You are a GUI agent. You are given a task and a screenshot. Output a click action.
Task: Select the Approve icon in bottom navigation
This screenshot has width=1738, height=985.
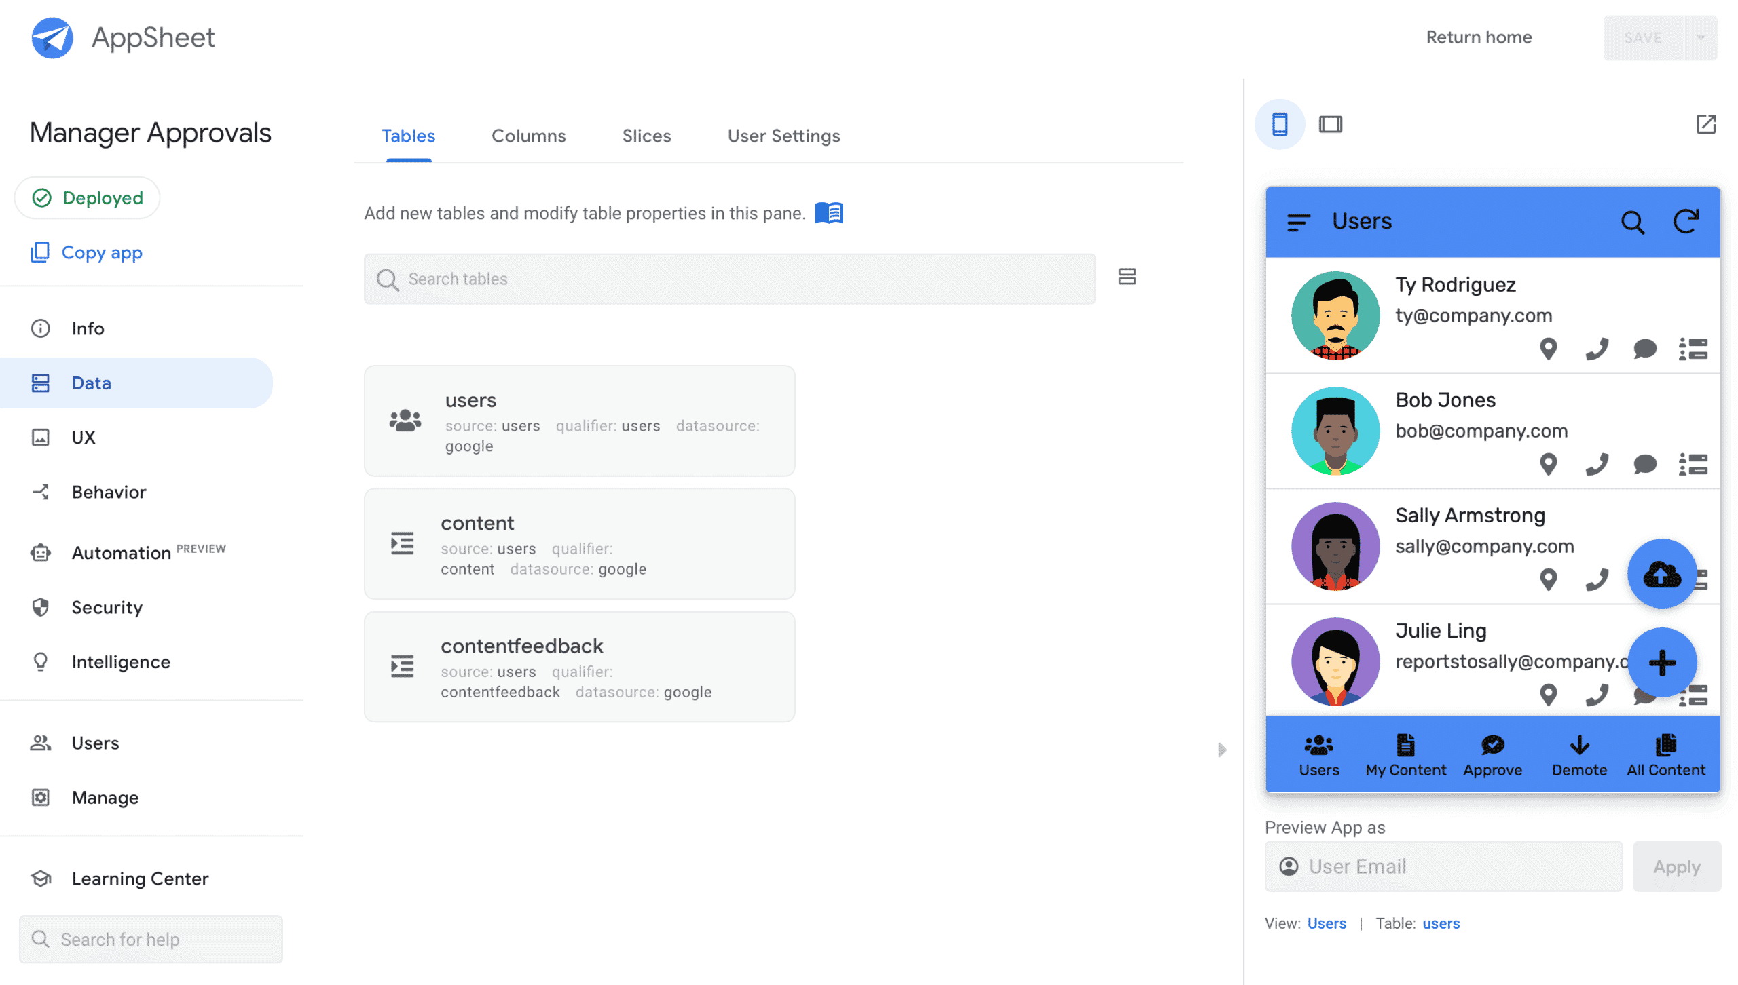(1492, 744)
